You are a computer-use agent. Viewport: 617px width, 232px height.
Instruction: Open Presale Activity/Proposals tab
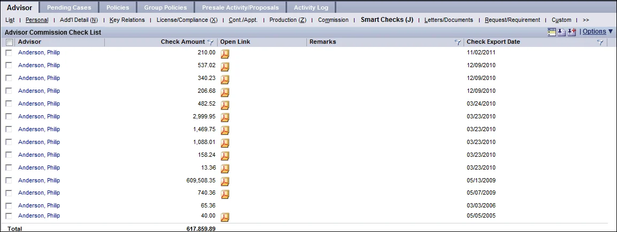pos(241,7)
